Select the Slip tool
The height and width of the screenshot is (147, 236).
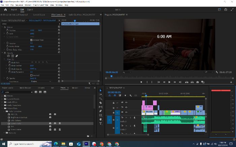100,107
